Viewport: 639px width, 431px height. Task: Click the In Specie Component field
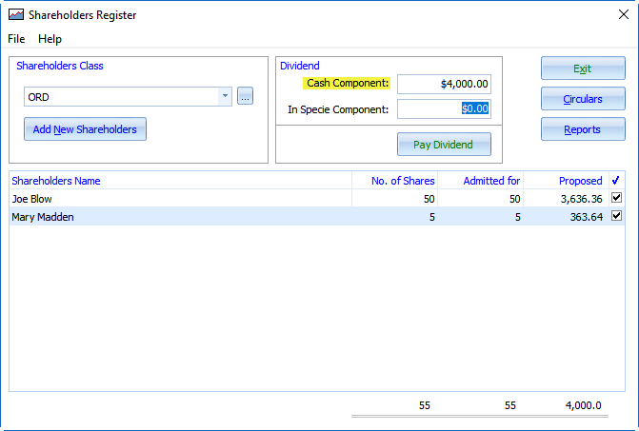pos(444,108)
